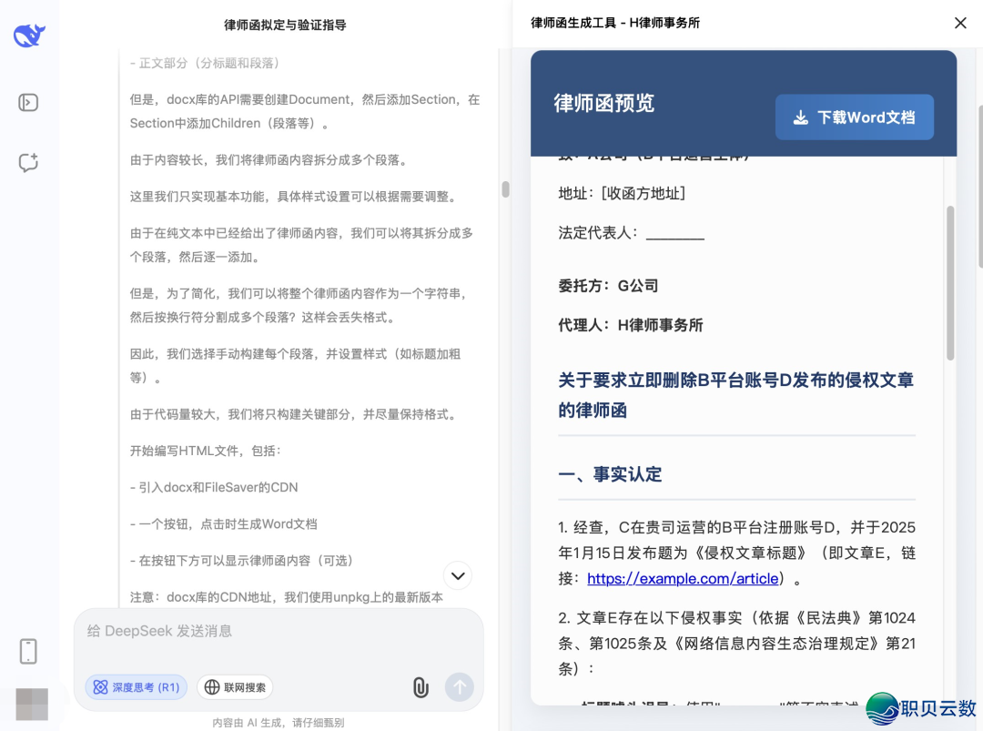This screenshot has height=731, width=983.
Task: Open the example.com/article link
Action: [x=683, y=579]
